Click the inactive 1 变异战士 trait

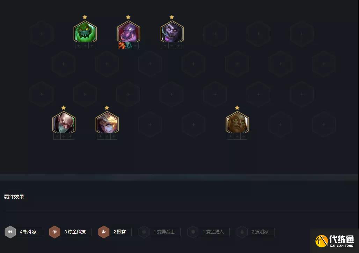[x=159, y=232]
